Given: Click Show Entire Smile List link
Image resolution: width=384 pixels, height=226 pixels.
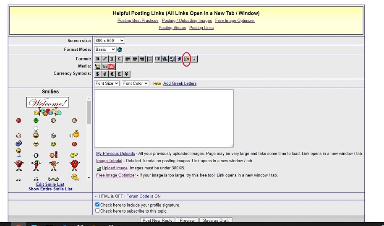Looking at the screenshot, I should tap(50, 189).
